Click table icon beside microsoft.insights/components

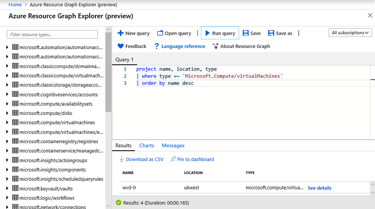tap(15, 169)
